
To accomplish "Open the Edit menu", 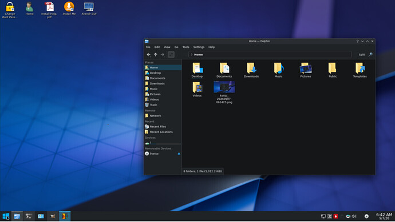I will 157,47.
